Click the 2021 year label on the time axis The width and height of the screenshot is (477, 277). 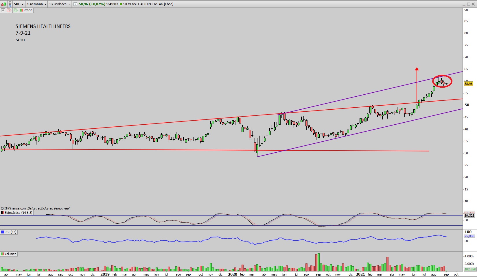pyautogui.click(x=360, y=274)
